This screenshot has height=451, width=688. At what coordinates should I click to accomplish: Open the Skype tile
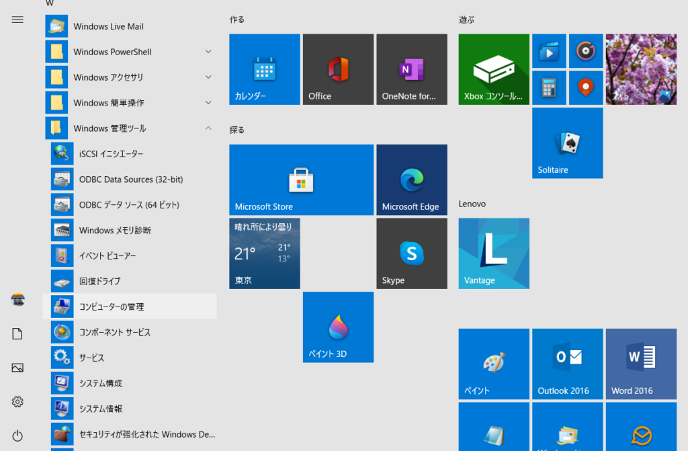tap(411, 253)
